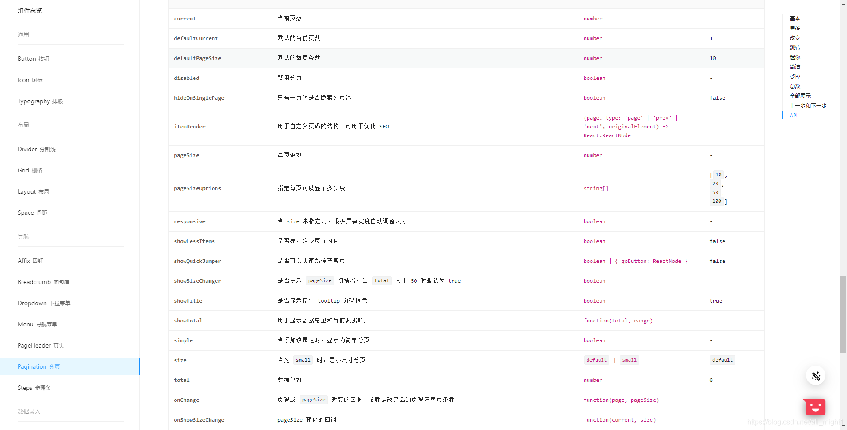847x430 pixels.
Task: Open PageHeader 页头 page
Action: pos(40,345)
